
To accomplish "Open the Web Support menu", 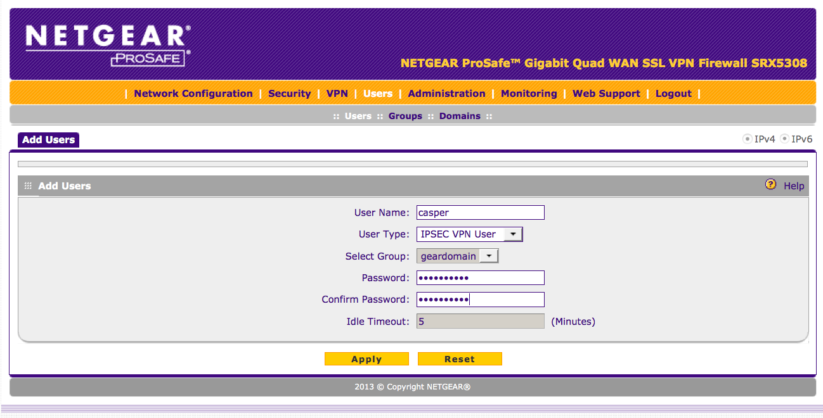I will coord(606,93).
